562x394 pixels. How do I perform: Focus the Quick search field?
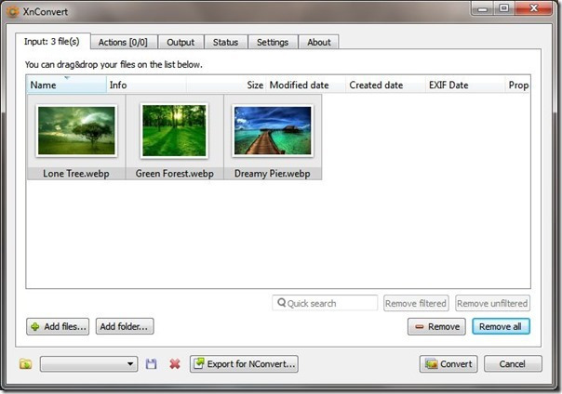pyautogui.click(x=325, y=303)
